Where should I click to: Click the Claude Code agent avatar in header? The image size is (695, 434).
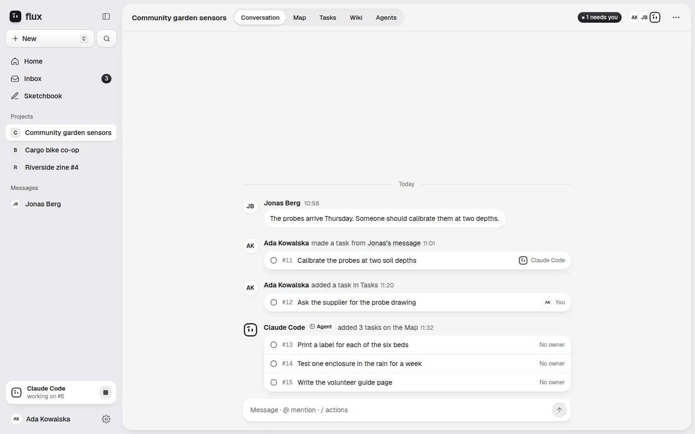pos(655,17)
